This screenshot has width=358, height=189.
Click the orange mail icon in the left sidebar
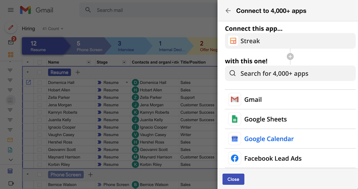10,140
